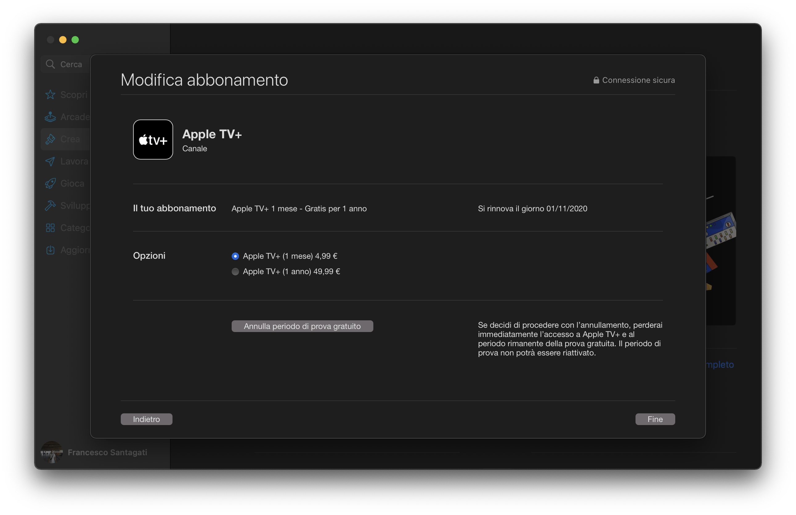
Task: Click the search magnifier icon in sidebar
Action: tap(51, 64)
